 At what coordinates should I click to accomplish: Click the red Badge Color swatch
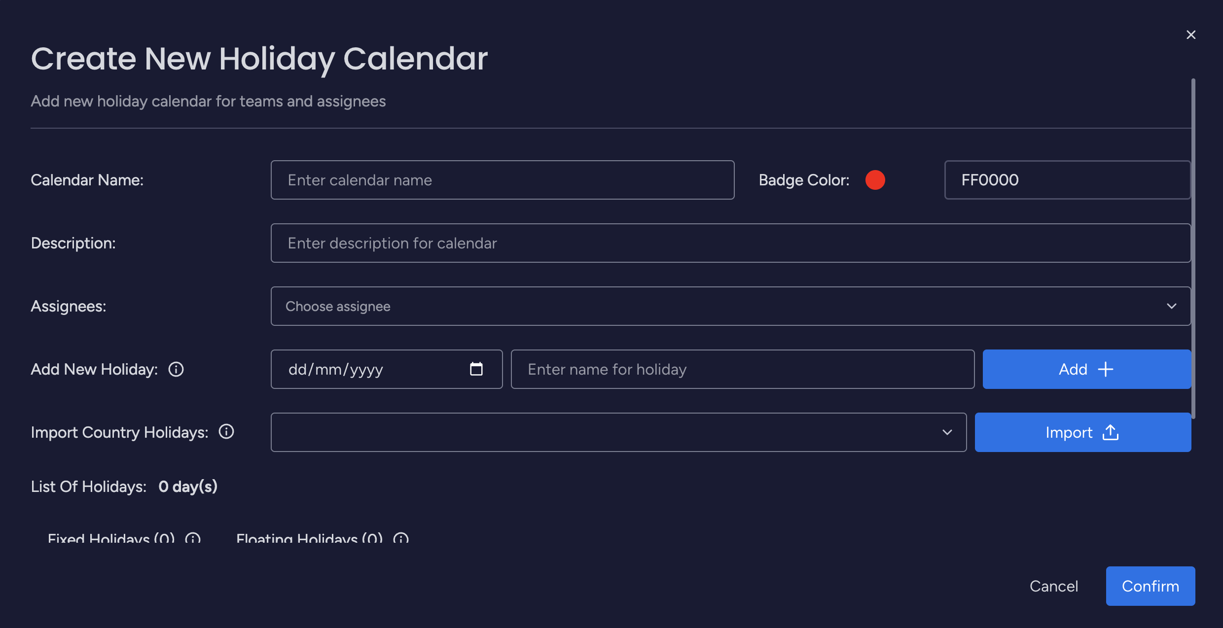(875, 180)
